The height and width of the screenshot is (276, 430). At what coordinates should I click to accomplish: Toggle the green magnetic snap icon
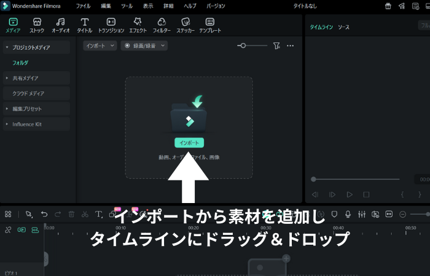point(35,230)
